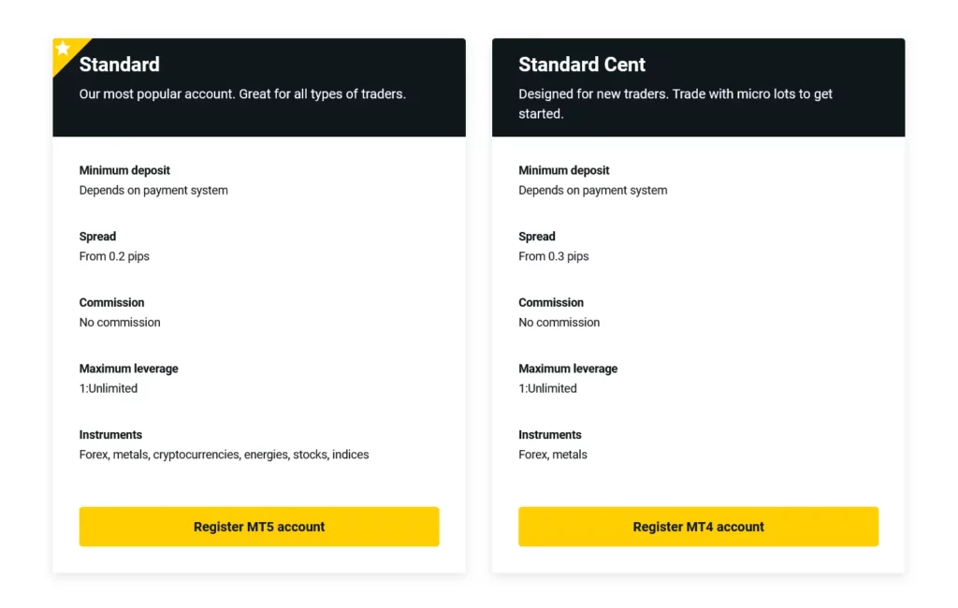
Task: Click Instruments label in Standard Cent card
Action: (x=550, y=435)
